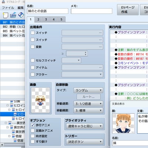Switch to event page tab 3

pyautogui.click(x=46, y=20)
